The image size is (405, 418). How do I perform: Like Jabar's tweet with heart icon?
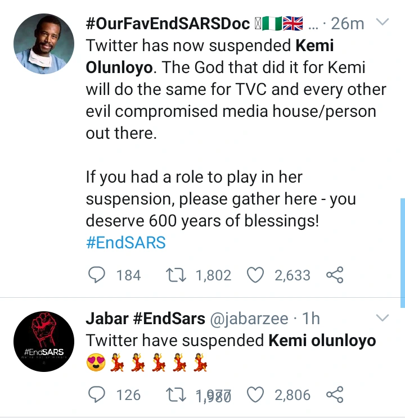(256, 394)
